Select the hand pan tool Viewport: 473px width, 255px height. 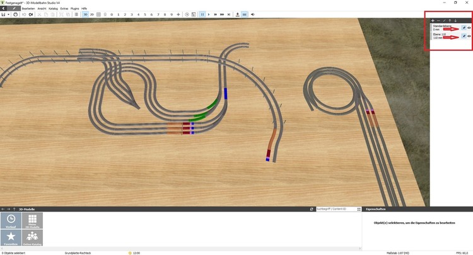pyautogui.click(x=14, y=14)
